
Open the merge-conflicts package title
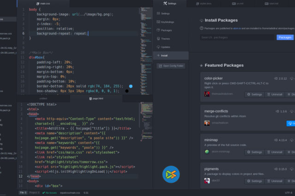[x=216, y=111]
